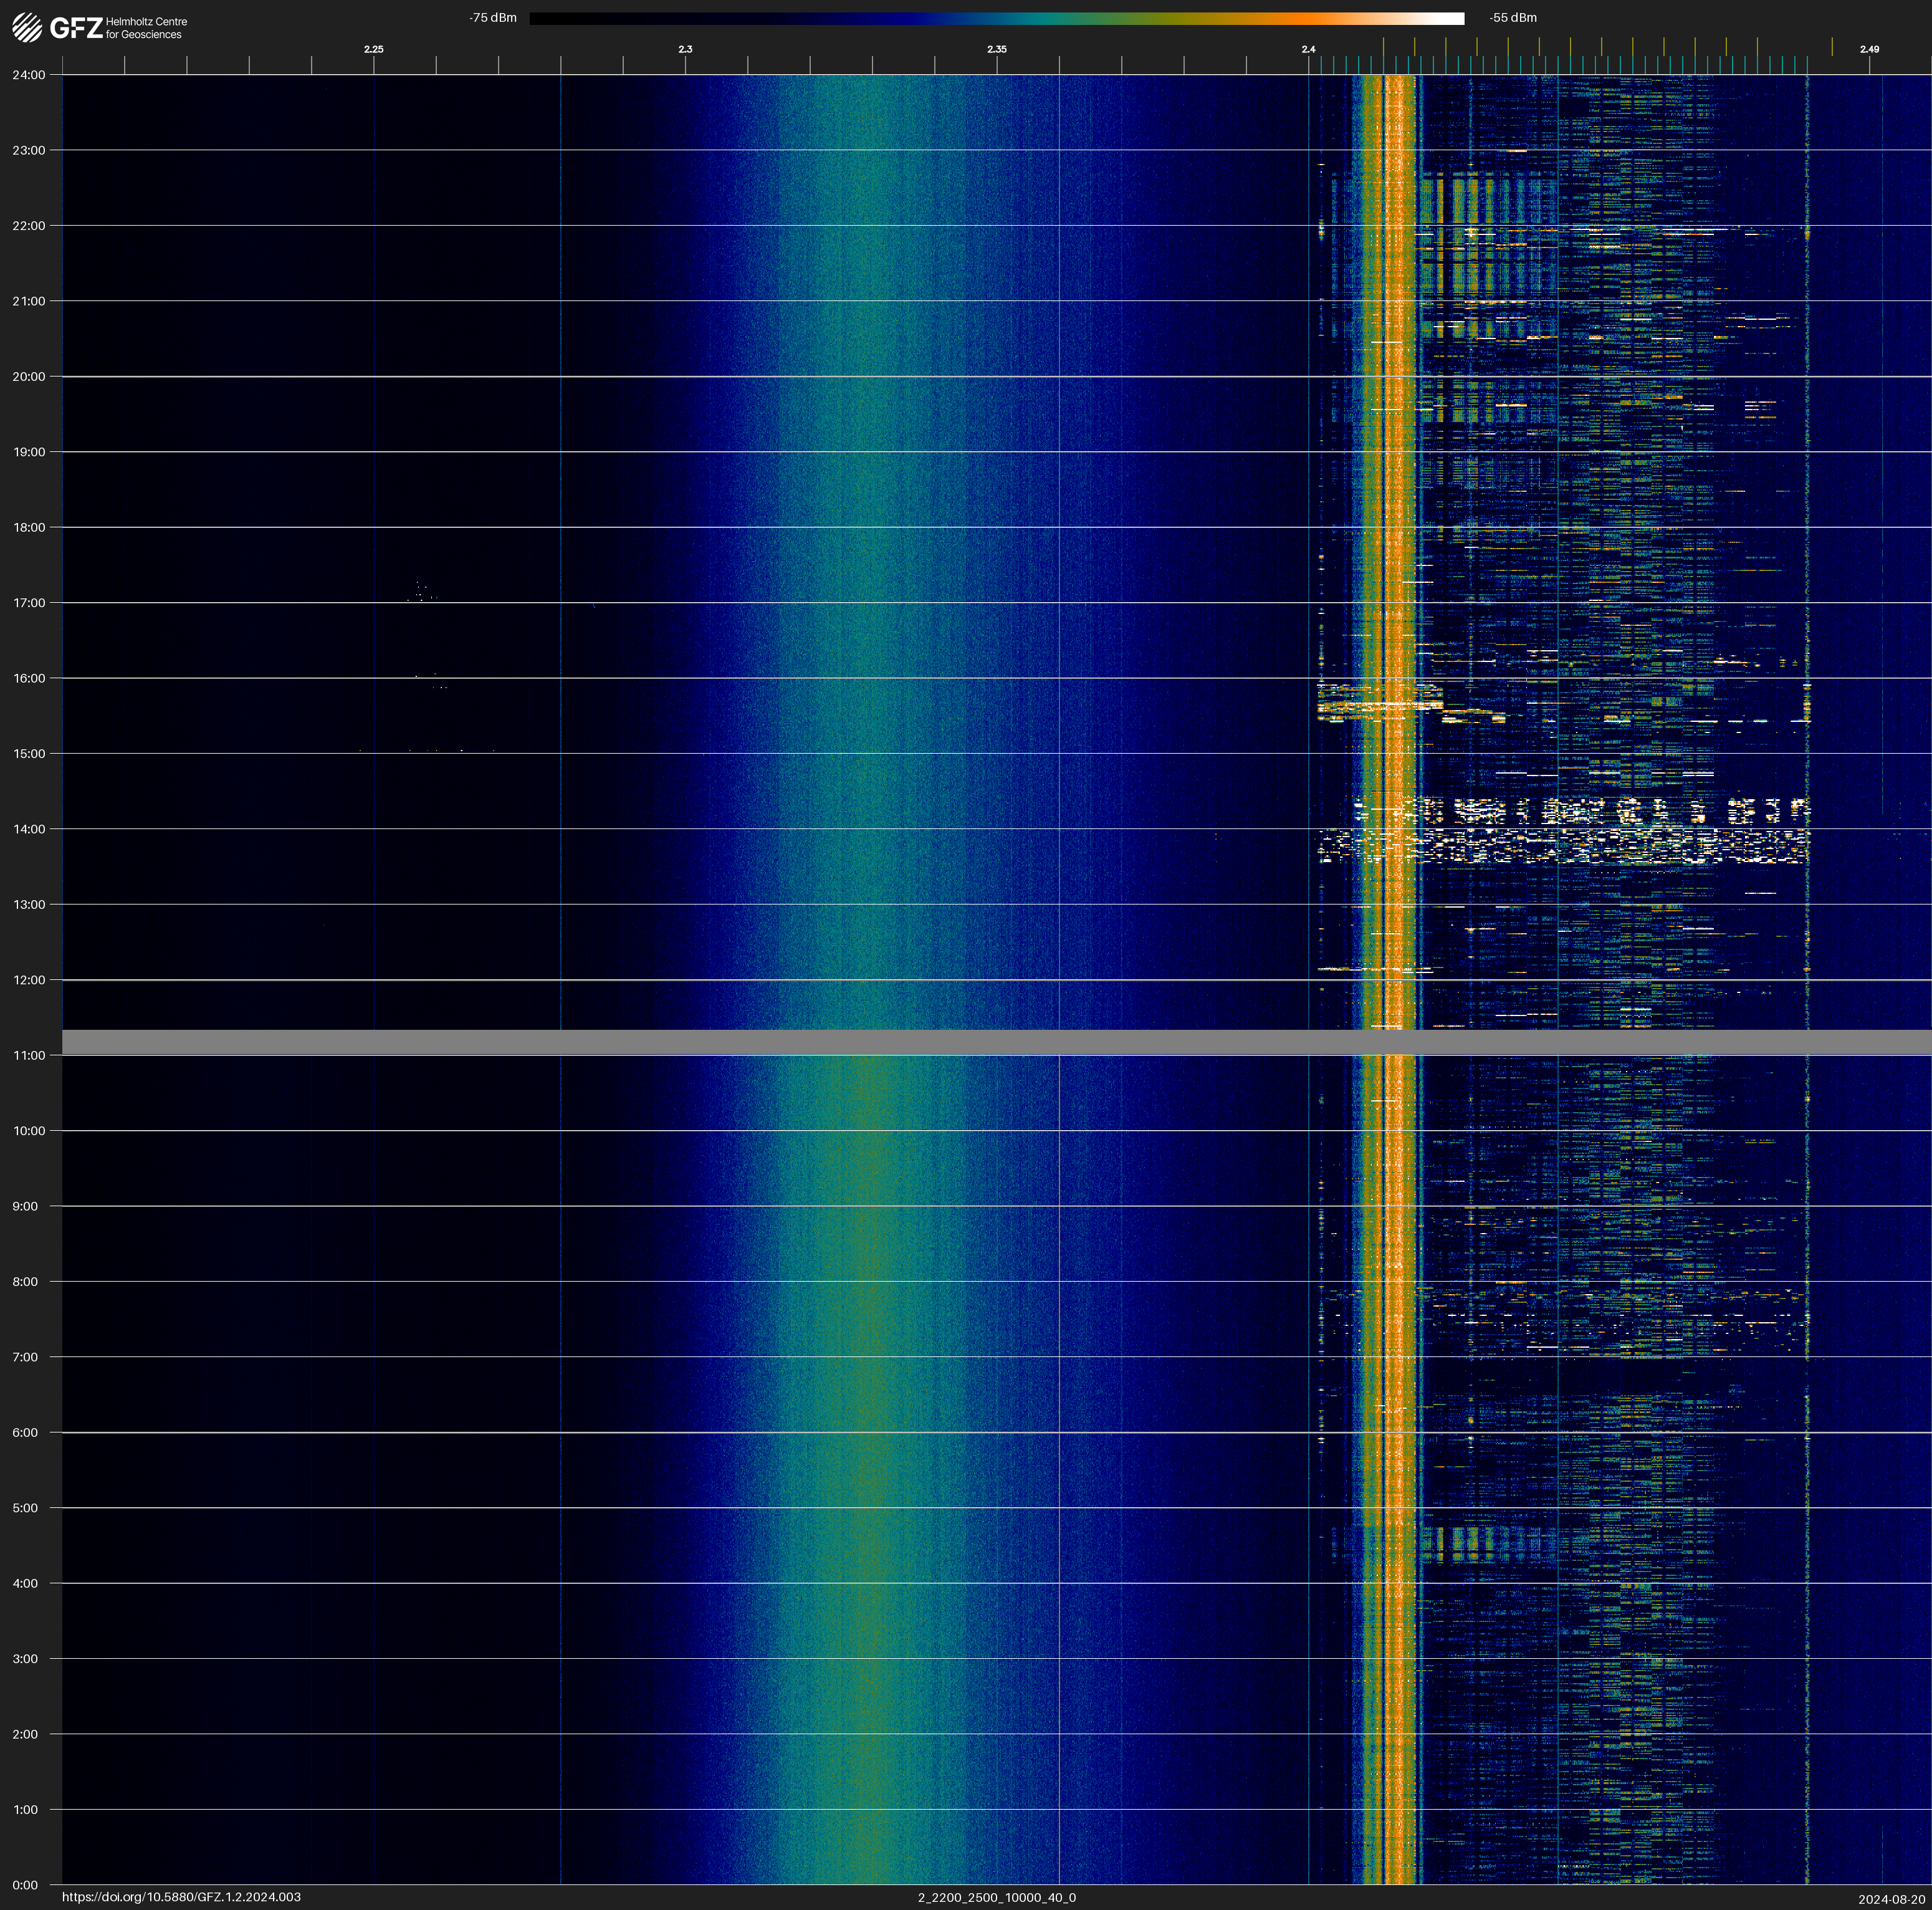This screenshot has height=1910, width=1932.
Task: Click the 0:00 time axis label
Action: 25,1885
